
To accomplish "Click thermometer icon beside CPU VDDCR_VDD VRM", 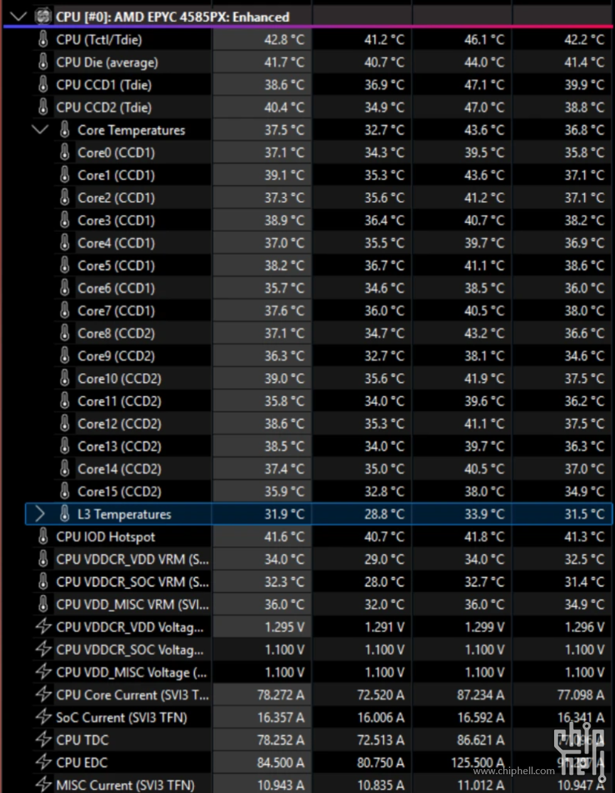I will [43, 559].
